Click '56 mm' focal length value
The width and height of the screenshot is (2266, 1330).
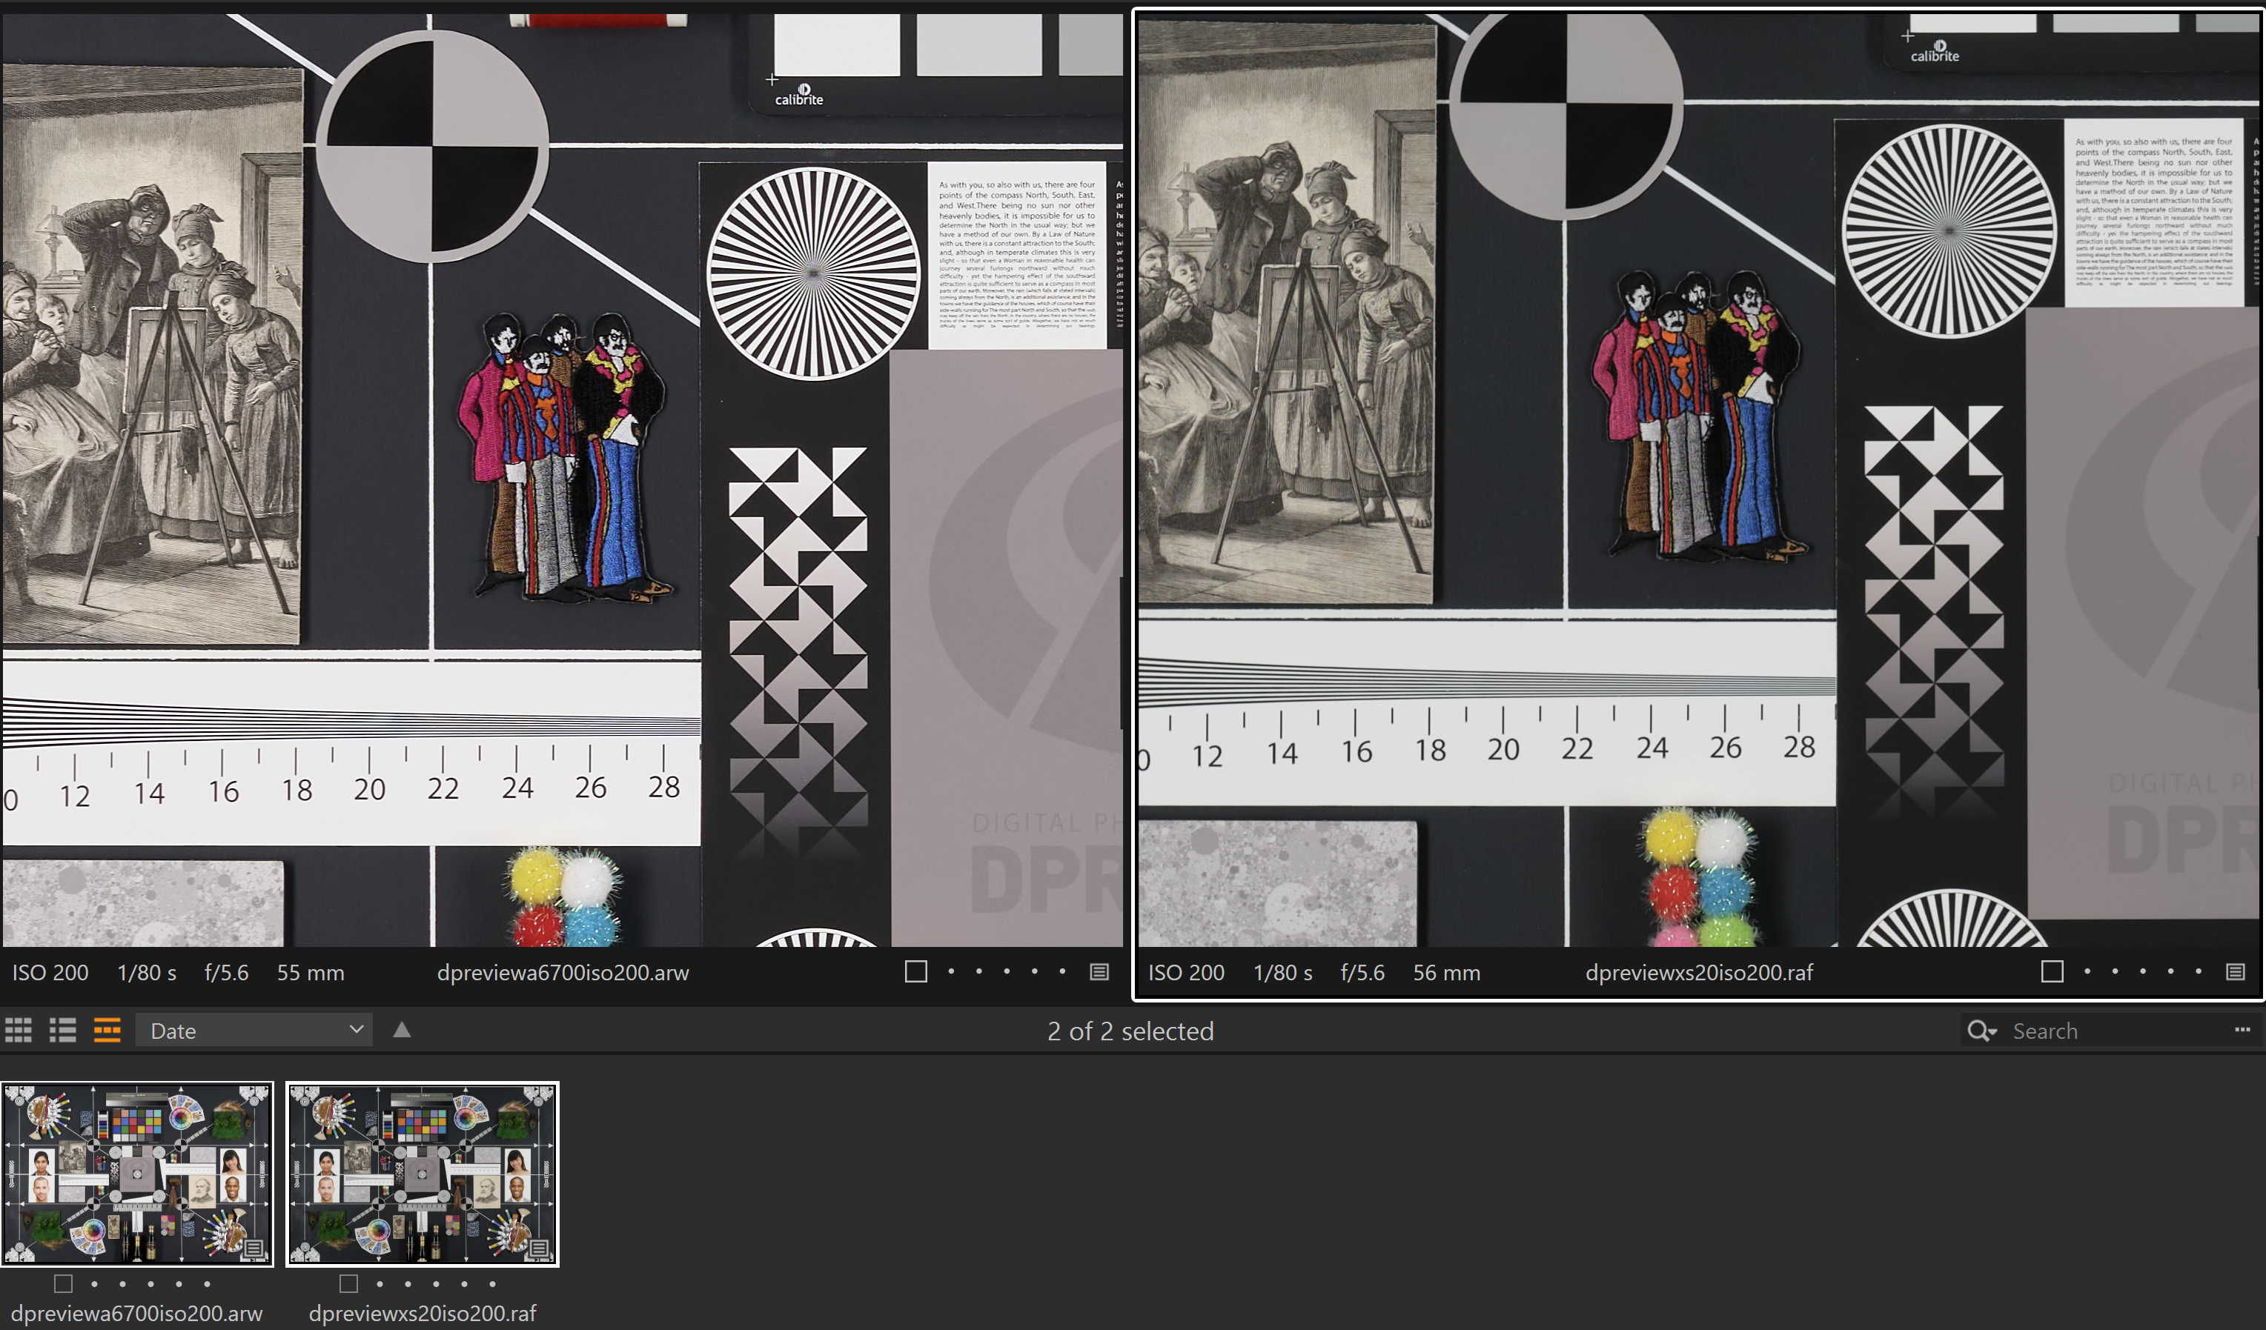1446,972
